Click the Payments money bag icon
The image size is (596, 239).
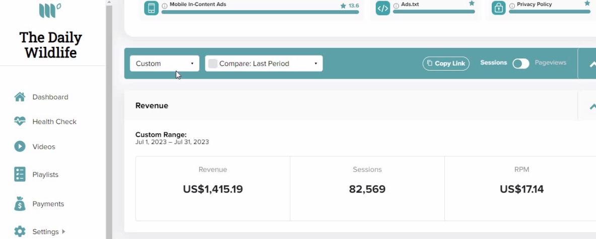[x=20, y=204]
